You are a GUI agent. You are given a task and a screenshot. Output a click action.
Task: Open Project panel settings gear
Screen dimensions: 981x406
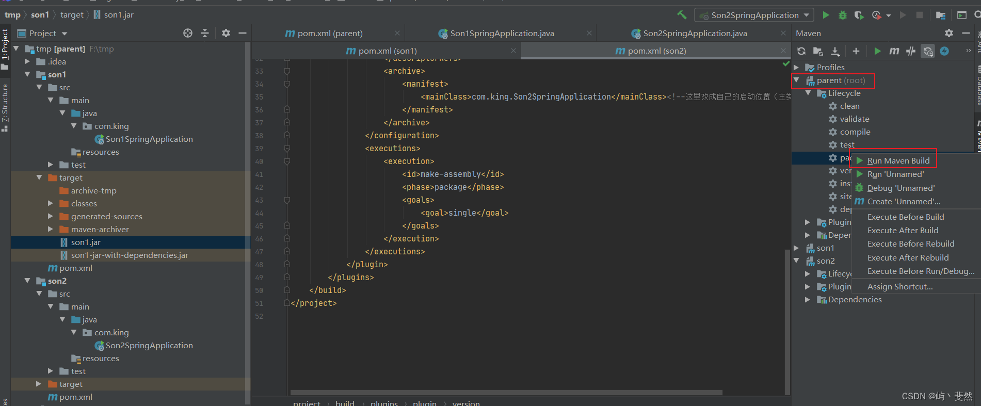click(x=226, y=33)
